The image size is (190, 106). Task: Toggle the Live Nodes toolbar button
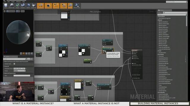(x=56, y=6)
